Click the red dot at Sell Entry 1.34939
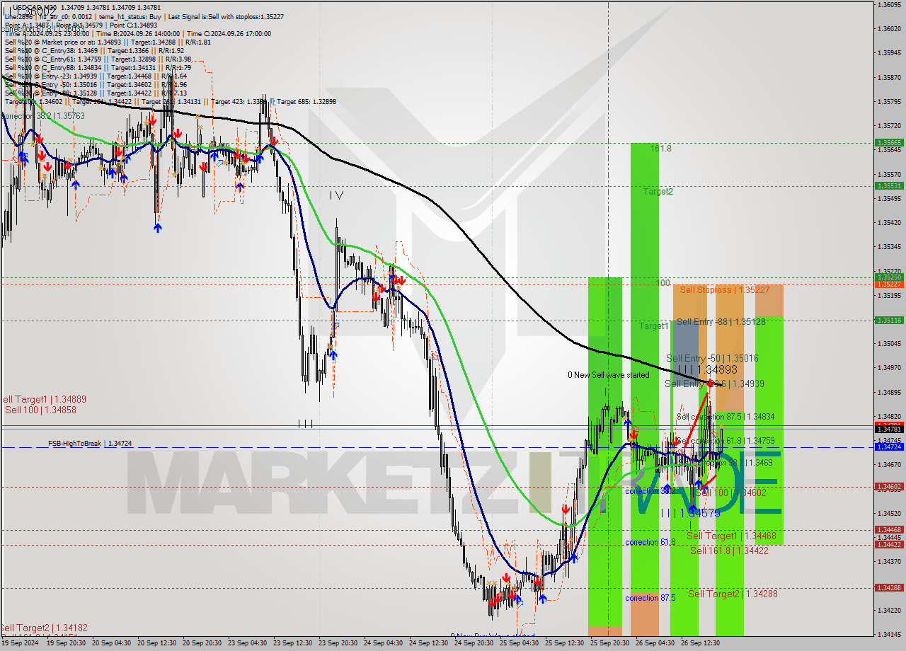This screenshot has height=651, width=906. click(710, 384)
